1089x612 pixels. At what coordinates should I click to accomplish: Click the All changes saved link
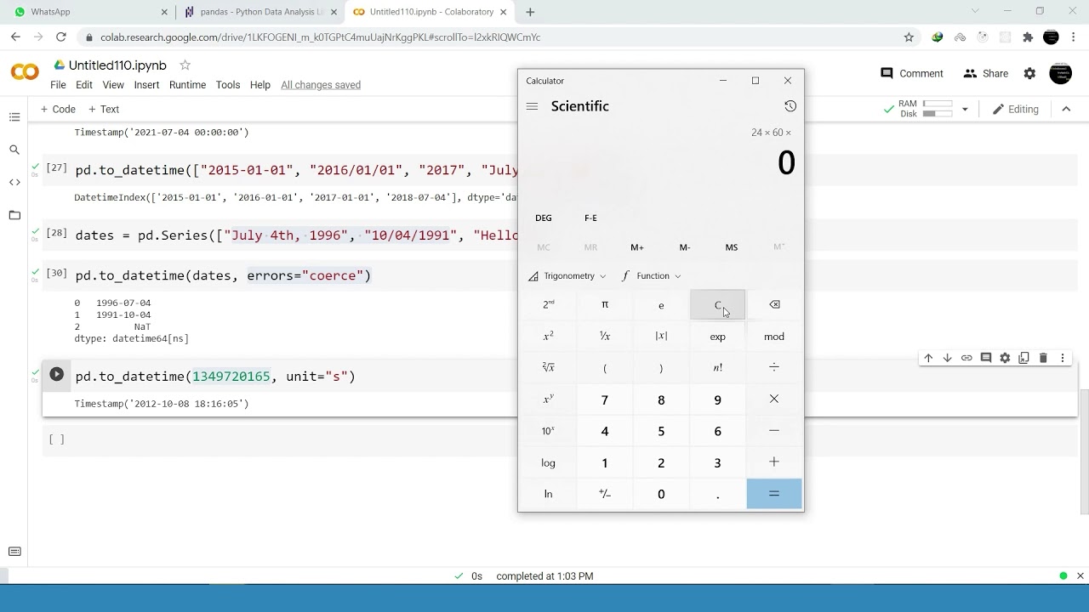tap(321, 85)
